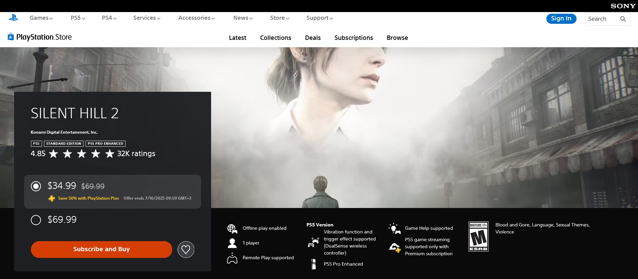Viewport: 638px width, 279px height.
Task: Click the Konami Digital Entertainment publisher name
Action: click(64, 132)
